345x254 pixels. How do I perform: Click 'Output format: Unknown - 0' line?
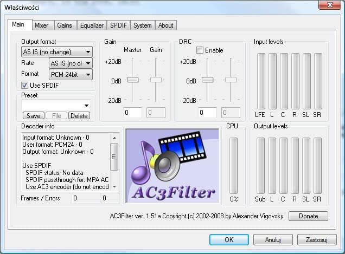point(58,152)
